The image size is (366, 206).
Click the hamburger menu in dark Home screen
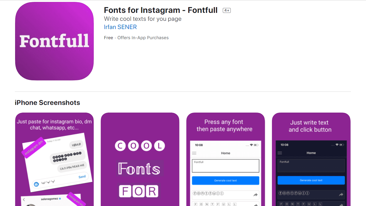pyautogui.click(x=280, y=153)
